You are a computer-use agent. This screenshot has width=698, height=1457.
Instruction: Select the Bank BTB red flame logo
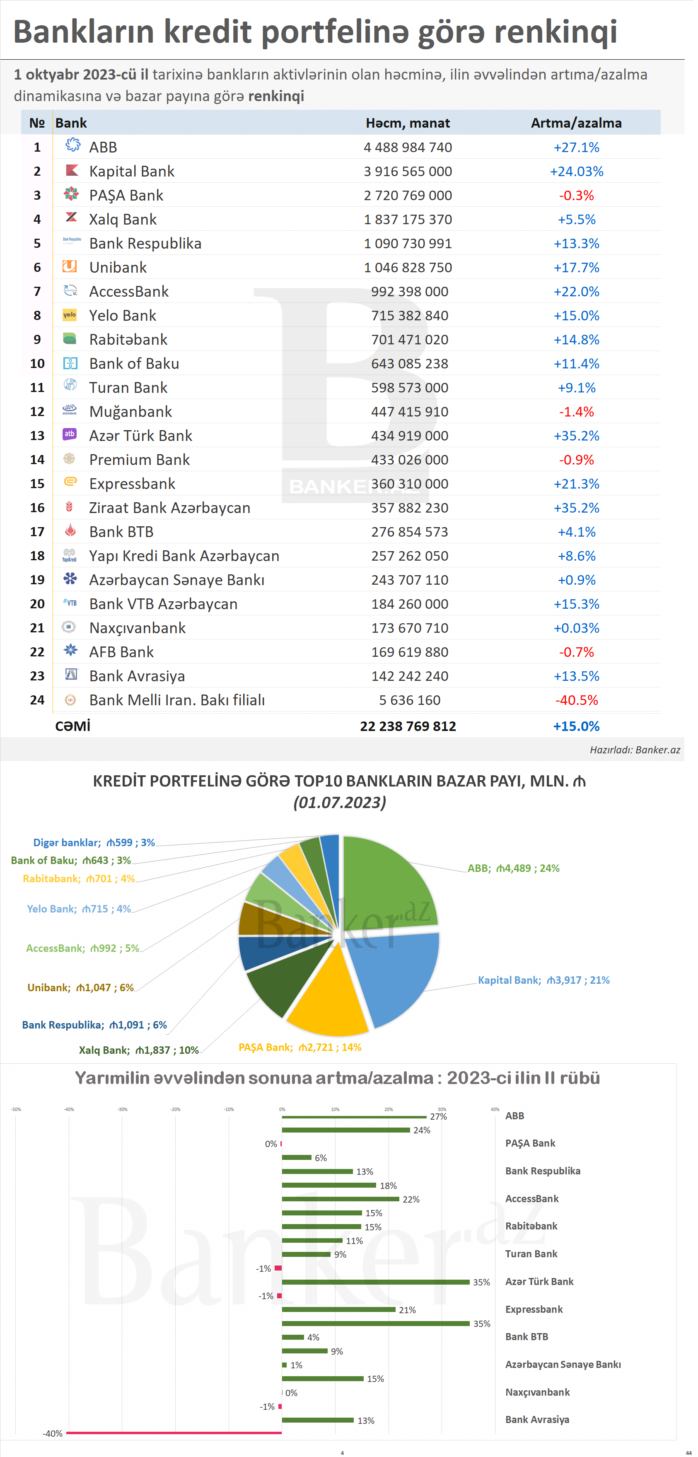pos(70,530)
